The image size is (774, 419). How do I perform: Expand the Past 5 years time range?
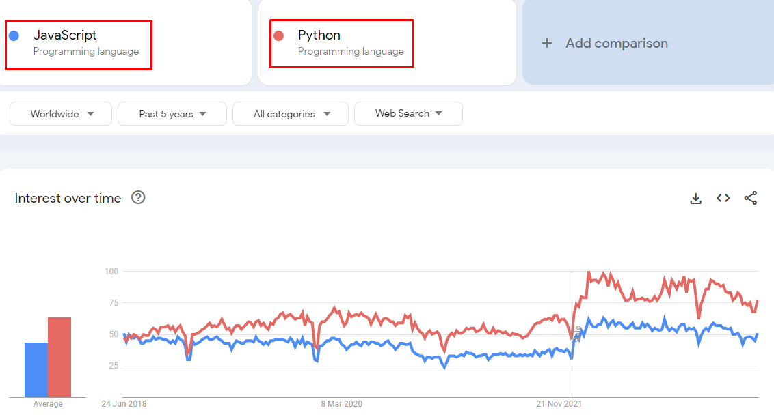point(172,114)
